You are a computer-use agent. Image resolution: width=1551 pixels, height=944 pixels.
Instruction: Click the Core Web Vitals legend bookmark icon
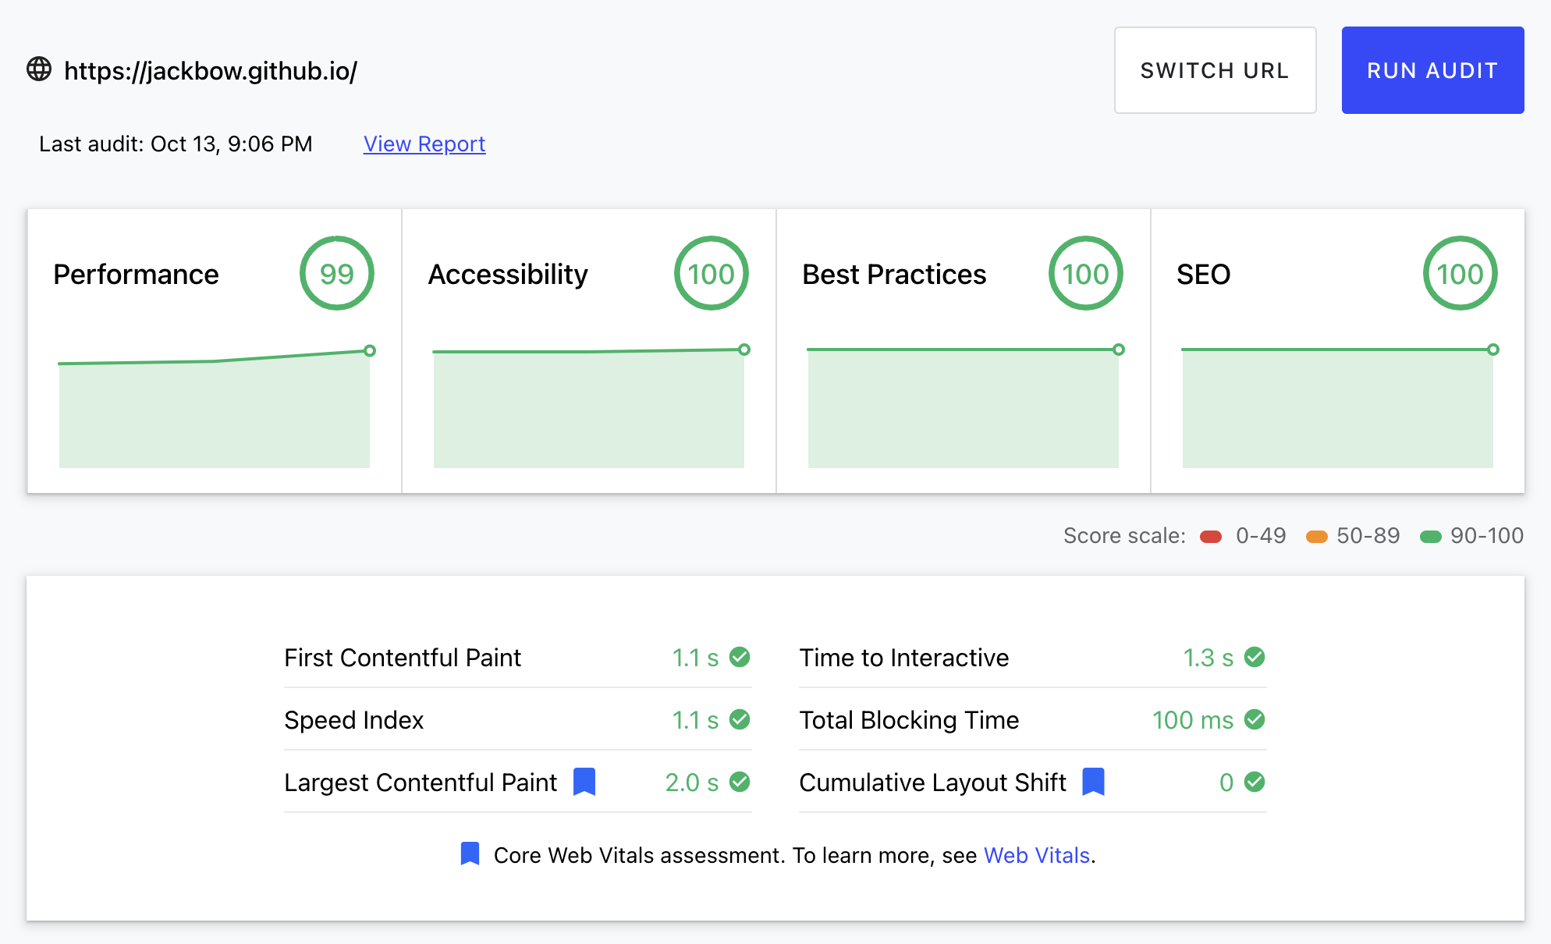pyautogui.click(x=470, y=854)
